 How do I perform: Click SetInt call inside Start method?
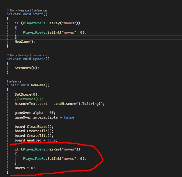tap(54, 32)
